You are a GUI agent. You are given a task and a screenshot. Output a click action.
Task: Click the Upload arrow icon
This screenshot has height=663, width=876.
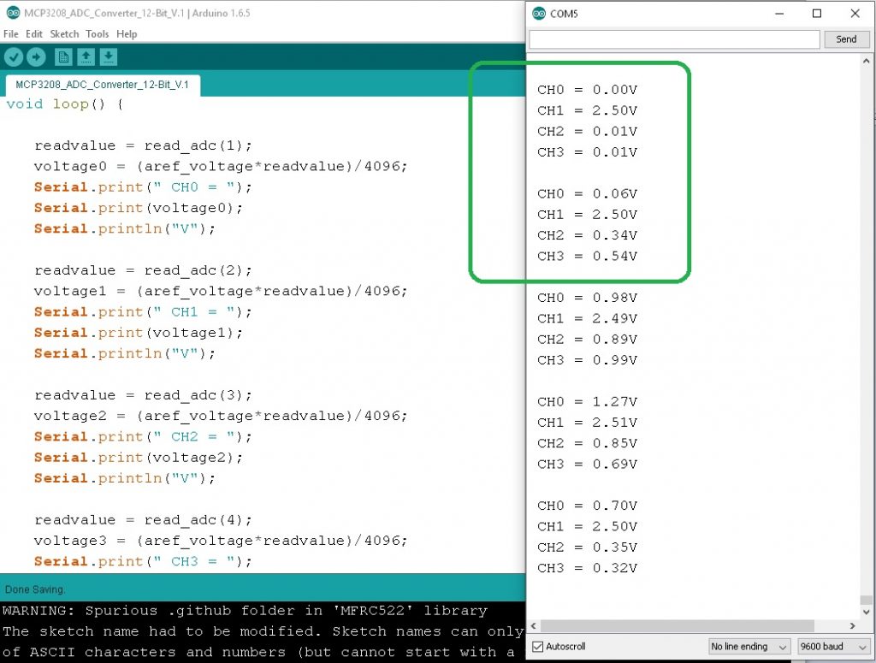(x=36, y=56)
